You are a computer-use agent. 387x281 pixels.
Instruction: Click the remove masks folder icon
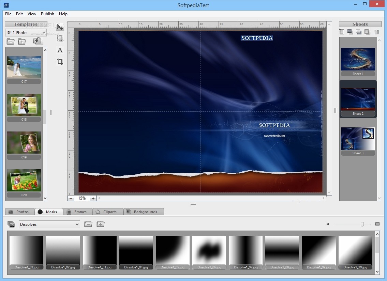coord(88,224)
